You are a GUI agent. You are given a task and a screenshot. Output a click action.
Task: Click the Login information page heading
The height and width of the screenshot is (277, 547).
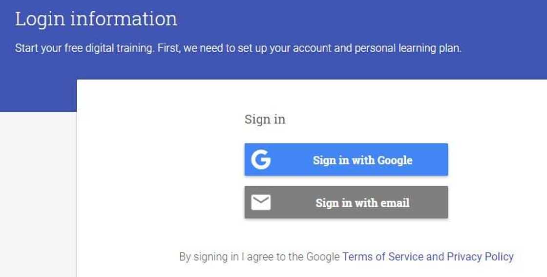click(96, 19)
